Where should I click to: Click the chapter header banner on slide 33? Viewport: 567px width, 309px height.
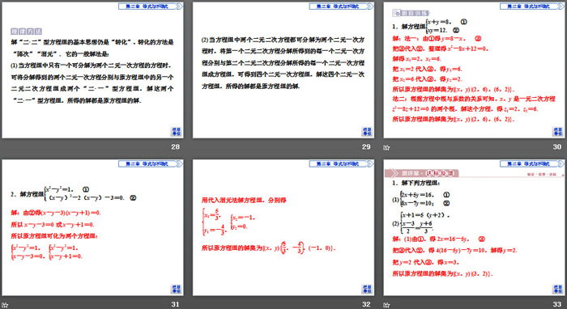[532, 164]
